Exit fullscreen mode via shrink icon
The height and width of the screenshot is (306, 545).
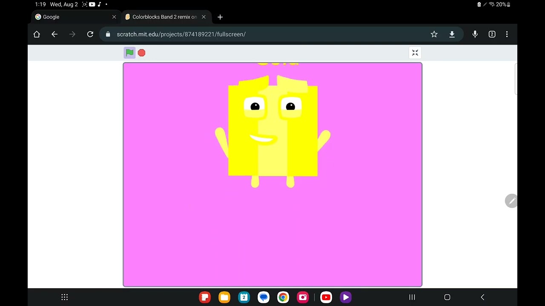point(415,53)
